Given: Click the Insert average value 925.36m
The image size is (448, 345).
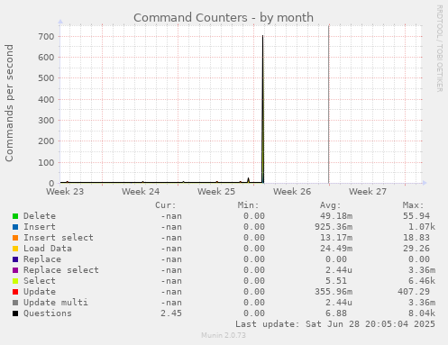Looking at the screenshot, I should pos(334,227).
